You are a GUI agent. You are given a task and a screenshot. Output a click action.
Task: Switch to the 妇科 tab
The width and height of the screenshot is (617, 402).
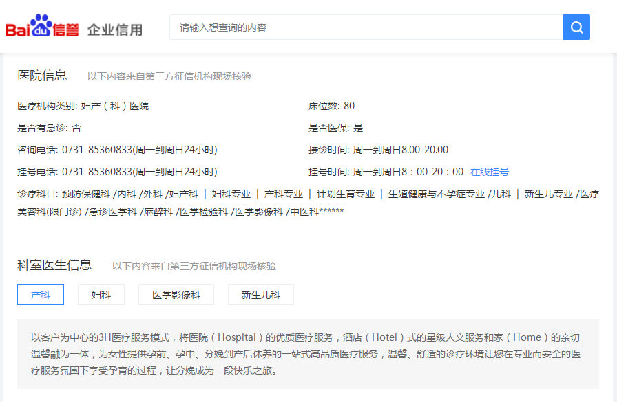coord(101,295)
